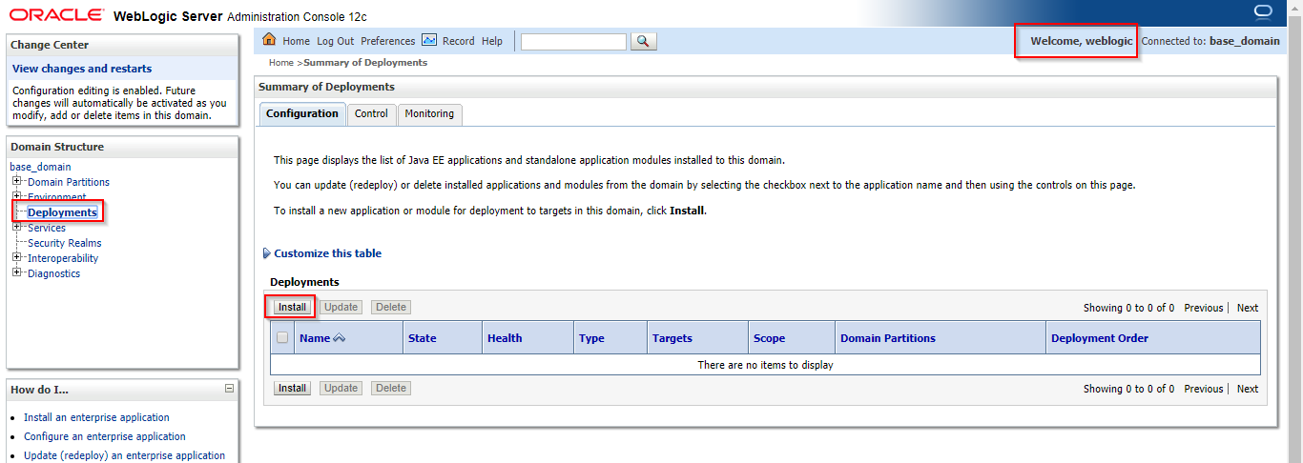Click the bottom Update button
The height and width of the screenshot is (463, 1303).
click(x=341, y=388)
